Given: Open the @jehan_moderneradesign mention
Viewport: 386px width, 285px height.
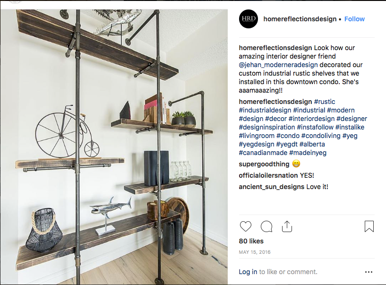Looking at the screenshot, I should [278, 65].
